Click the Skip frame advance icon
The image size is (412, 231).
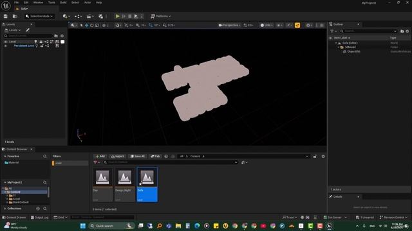[124, 16]
